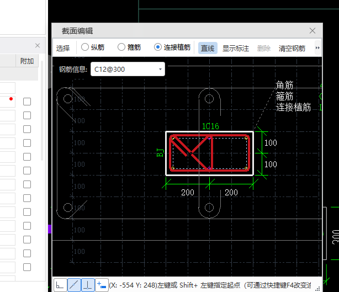The width and height of the screenshot is (339, 292).
Task: Click the green BJ label beside section
Action: coord(160,152)
